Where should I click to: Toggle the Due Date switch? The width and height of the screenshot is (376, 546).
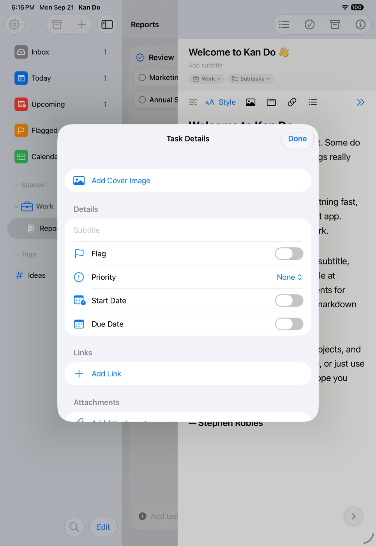click(x=289, y=324)
